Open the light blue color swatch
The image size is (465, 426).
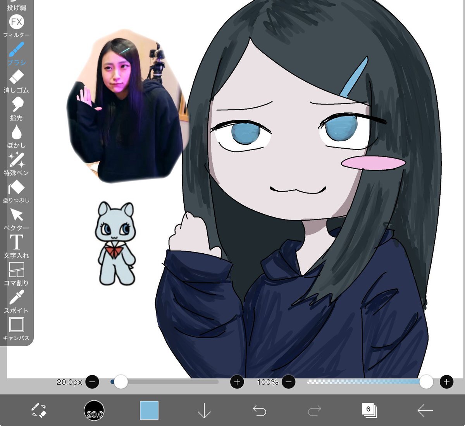149,411
